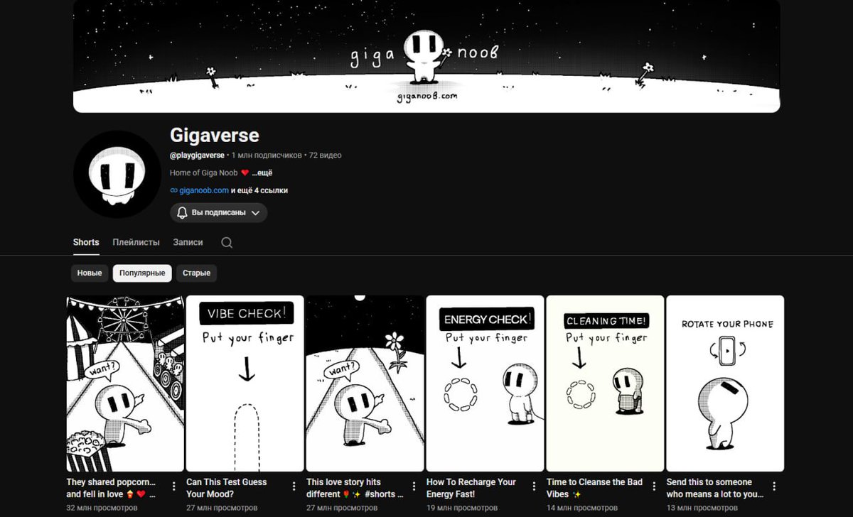Screen dimensions: 853x517
Task: Play the flower hill 'want?' short thumbnail
Action: (x=365, y=383)
